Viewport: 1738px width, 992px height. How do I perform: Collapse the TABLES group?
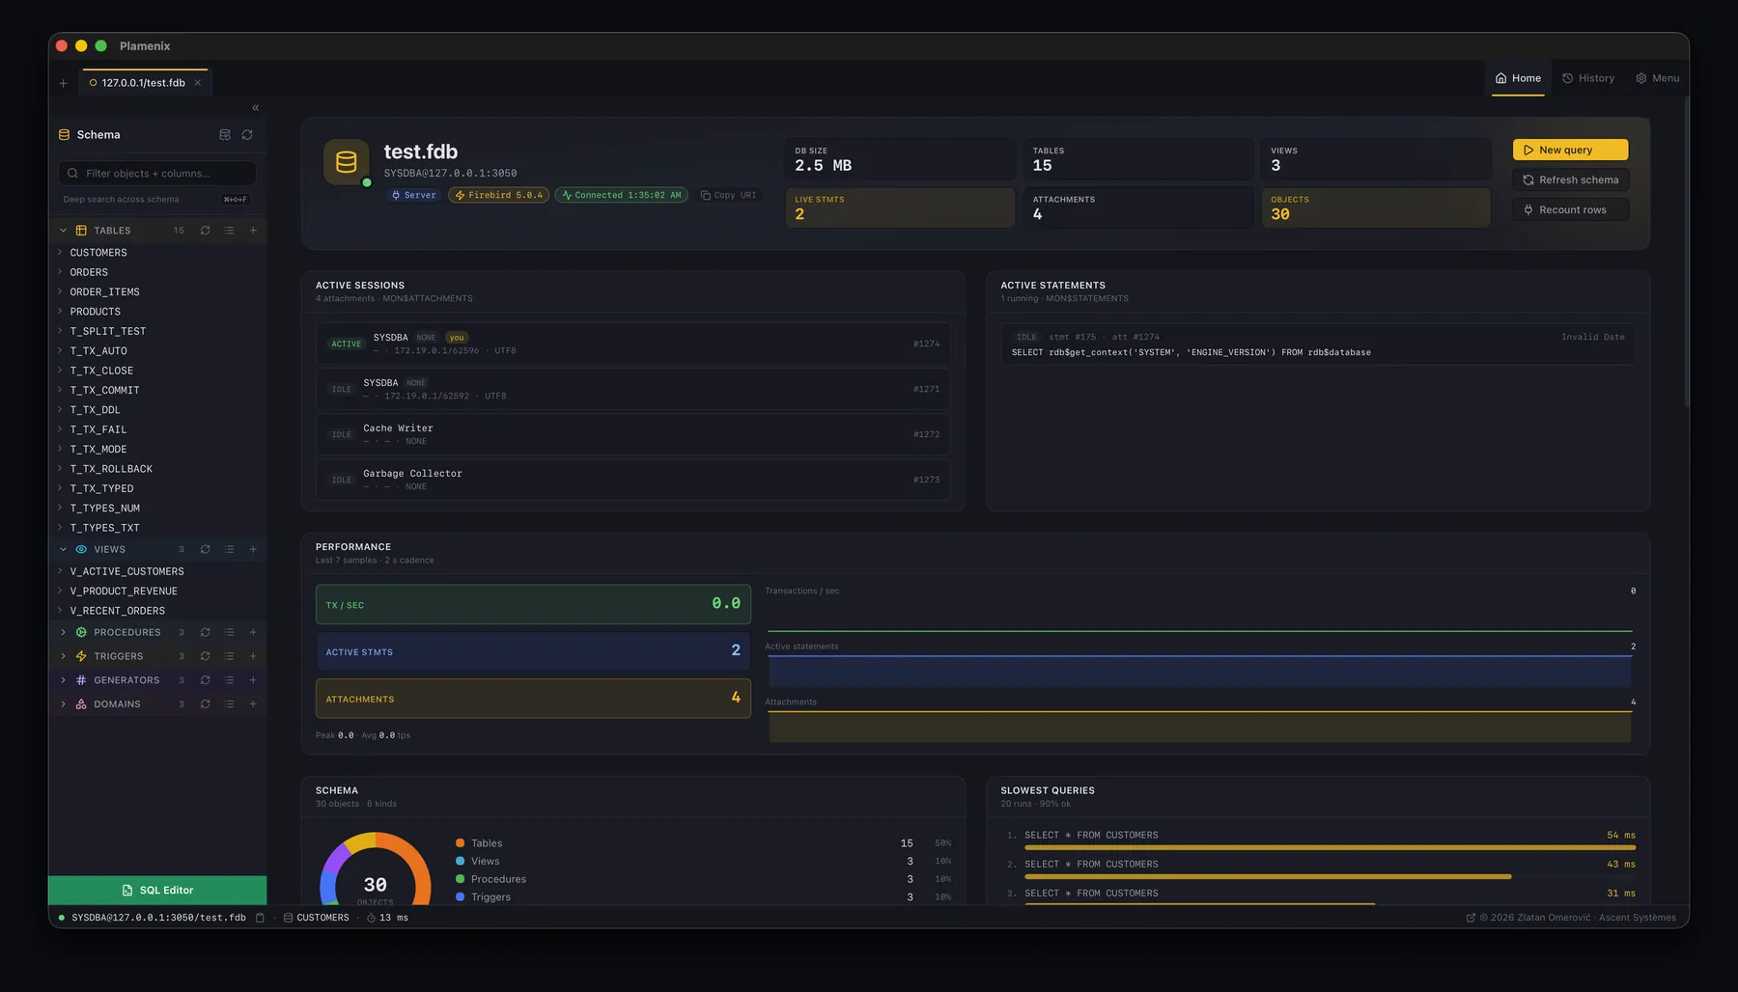tap(63, 231)
